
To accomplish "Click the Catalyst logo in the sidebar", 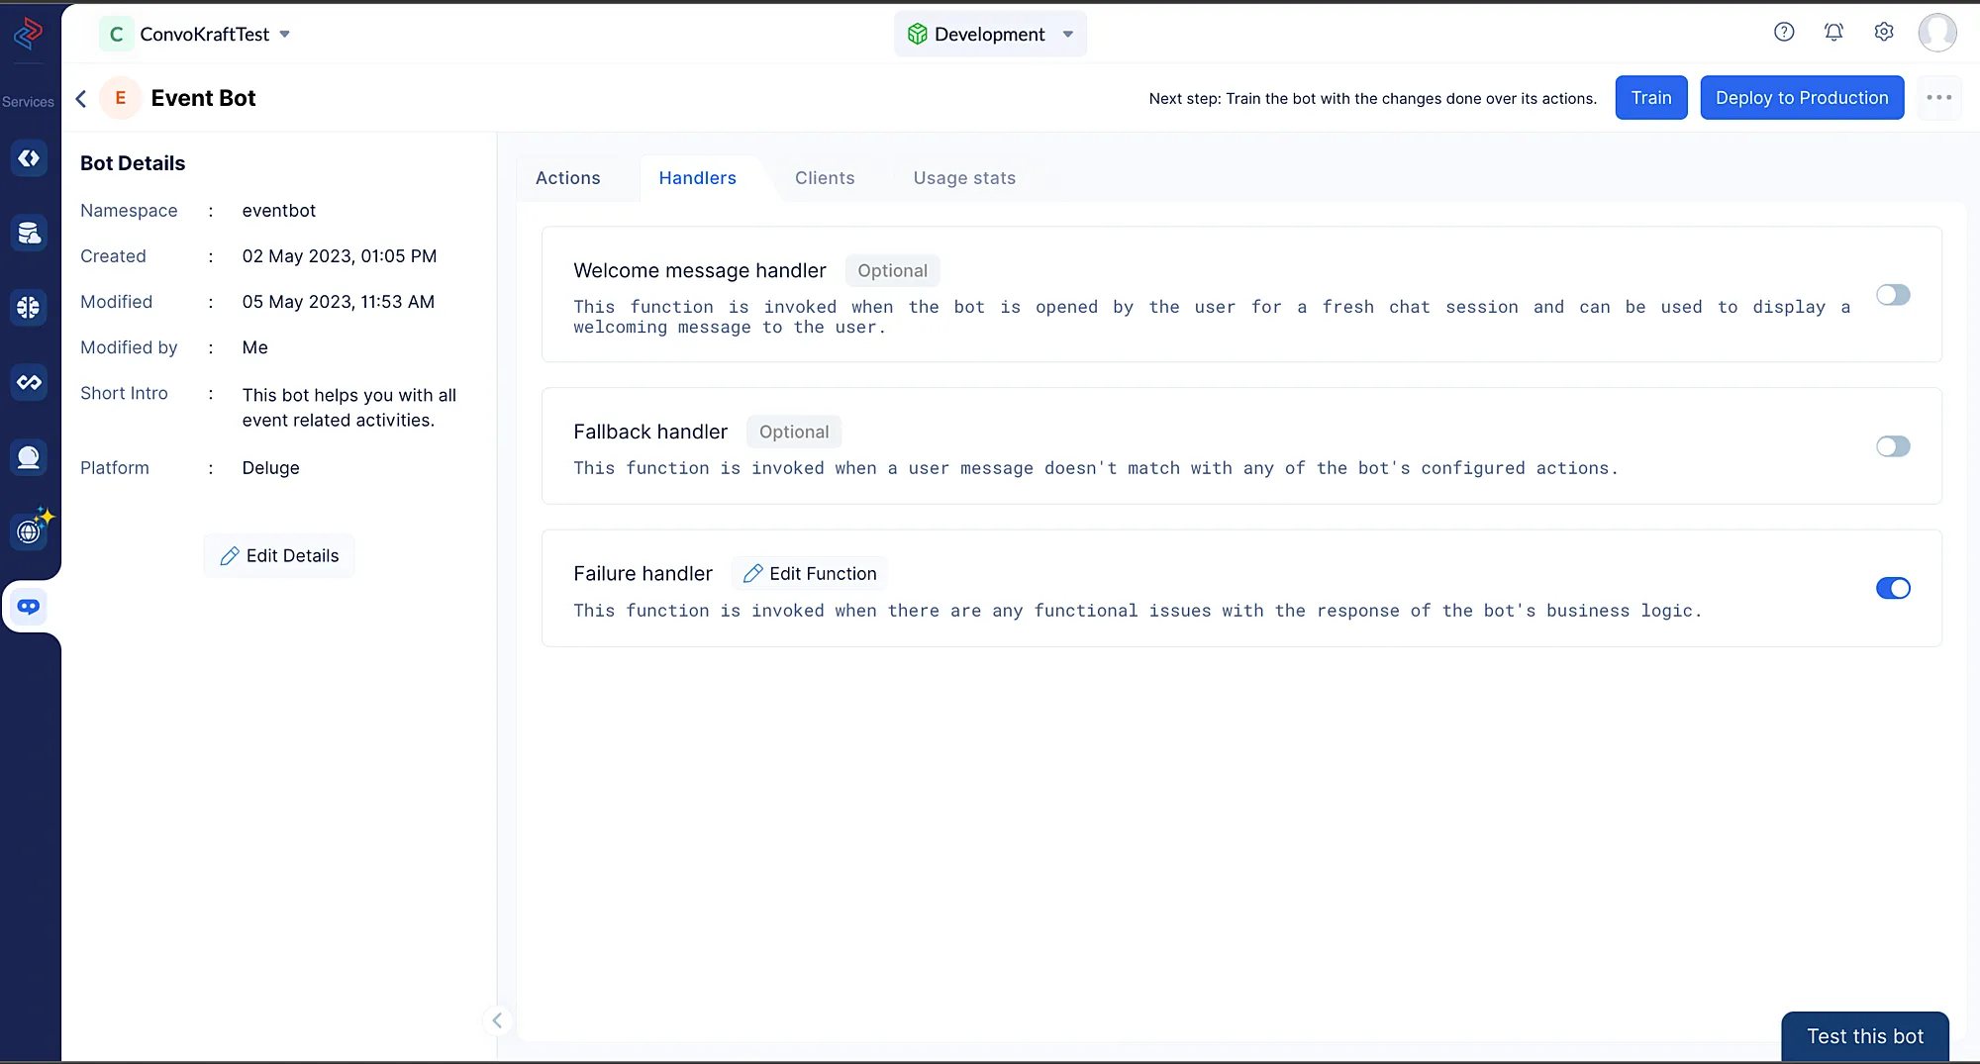I will pos(28,34).
